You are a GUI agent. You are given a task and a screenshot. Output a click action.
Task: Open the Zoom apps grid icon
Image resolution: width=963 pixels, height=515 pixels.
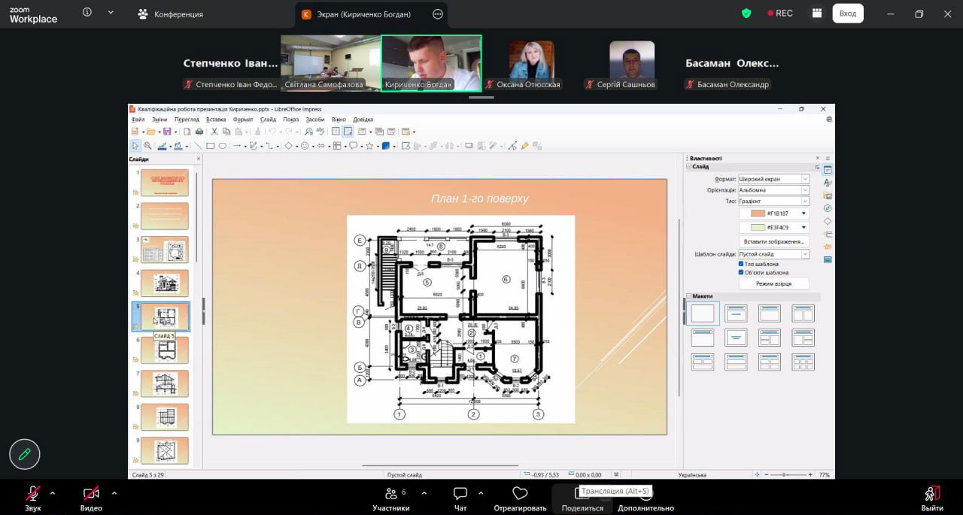click(816, 14)
